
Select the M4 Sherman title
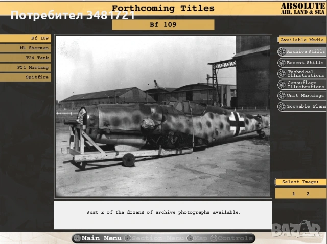pos(26,48)
